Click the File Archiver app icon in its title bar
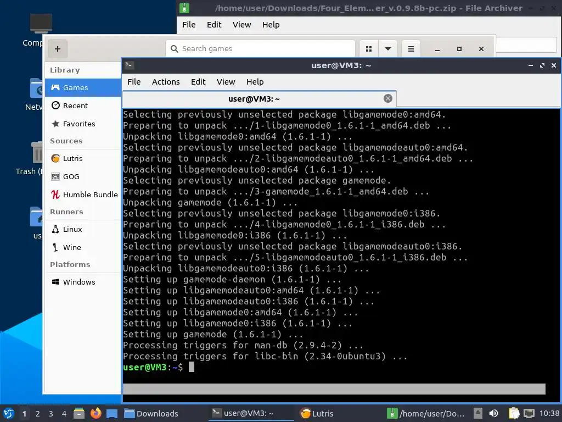The image size is (562, 422). click(x=184, y=8)
